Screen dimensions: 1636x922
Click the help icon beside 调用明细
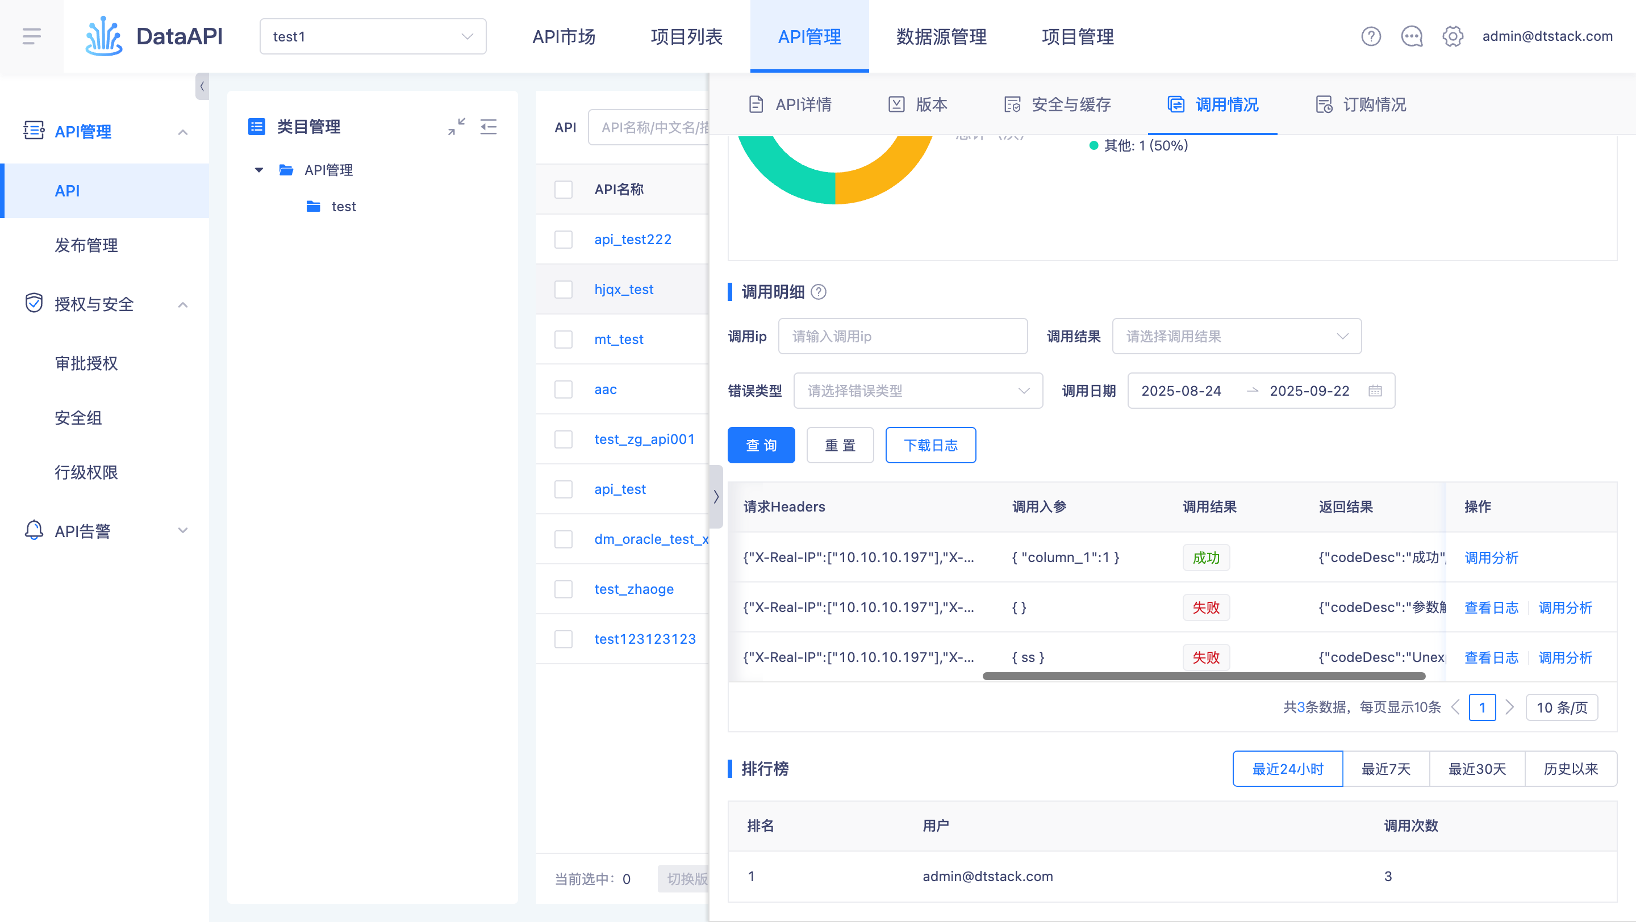[820, 292]
